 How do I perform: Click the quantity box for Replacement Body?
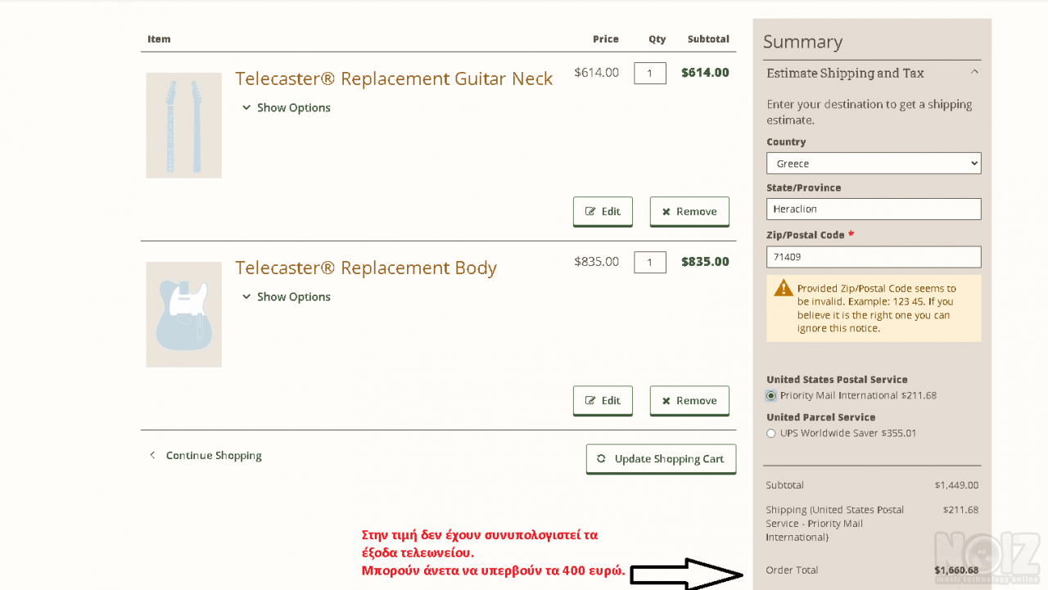650,263
